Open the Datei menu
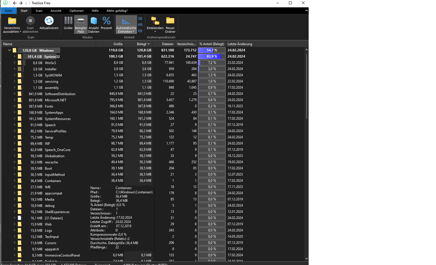Screen dimensions: 436x265 coord(9,11)
